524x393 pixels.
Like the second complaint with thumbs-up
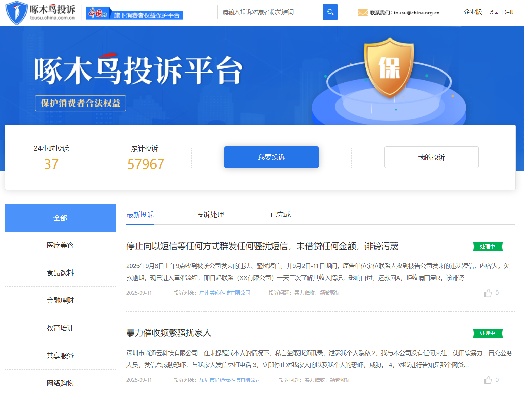click(488, 380)
